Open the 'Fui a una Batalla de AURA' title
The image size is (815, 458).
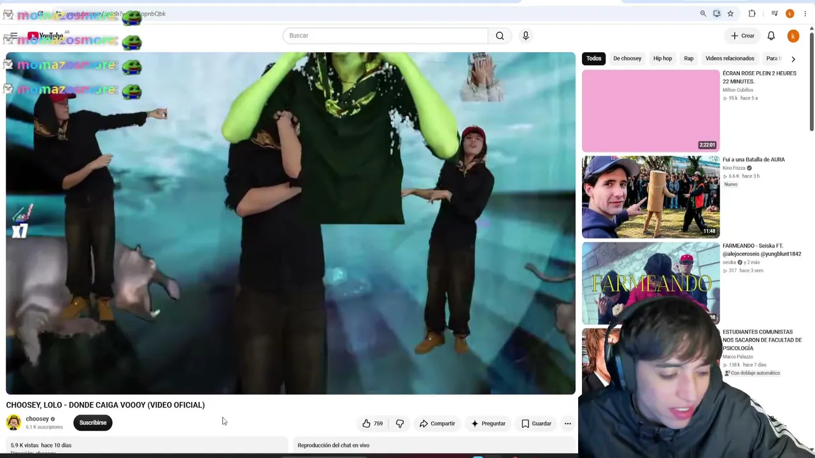[754, 160]
